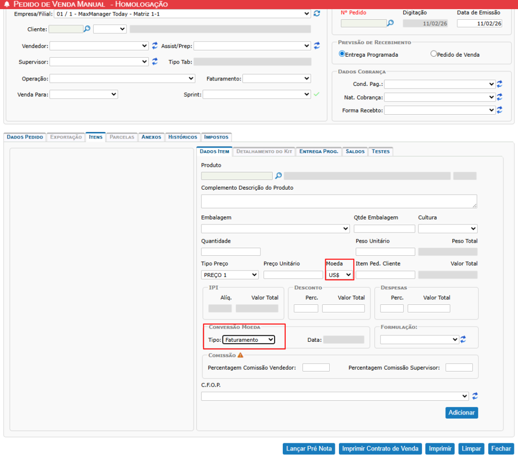Refresh the Cond. Pag. options
The height and width of the screenshot is (456, 518).
tap(499, 84)
